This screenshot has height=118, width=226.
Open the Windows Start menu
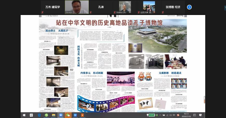(x=24, y=115)
